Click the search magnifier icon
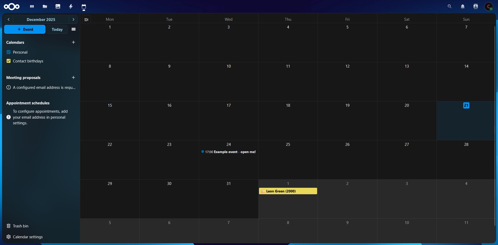The image size is (498, 245). tap(449, 6)
